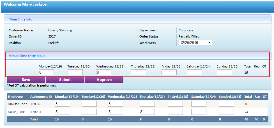Click Gable,Clark's Wednesday hours field
Image resolution: width=274 pixels, height=128 pixels.
coord(116,112)
